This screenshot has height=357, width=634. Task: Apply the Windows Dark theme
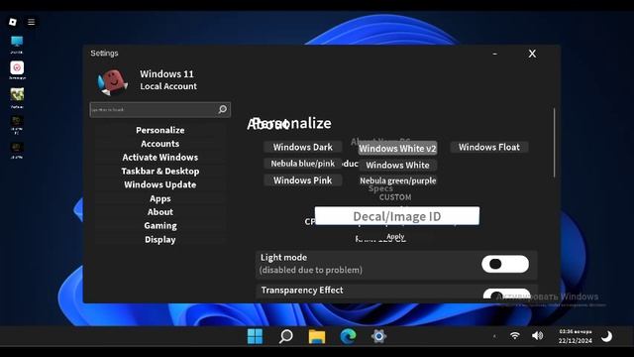pos(303,147)
